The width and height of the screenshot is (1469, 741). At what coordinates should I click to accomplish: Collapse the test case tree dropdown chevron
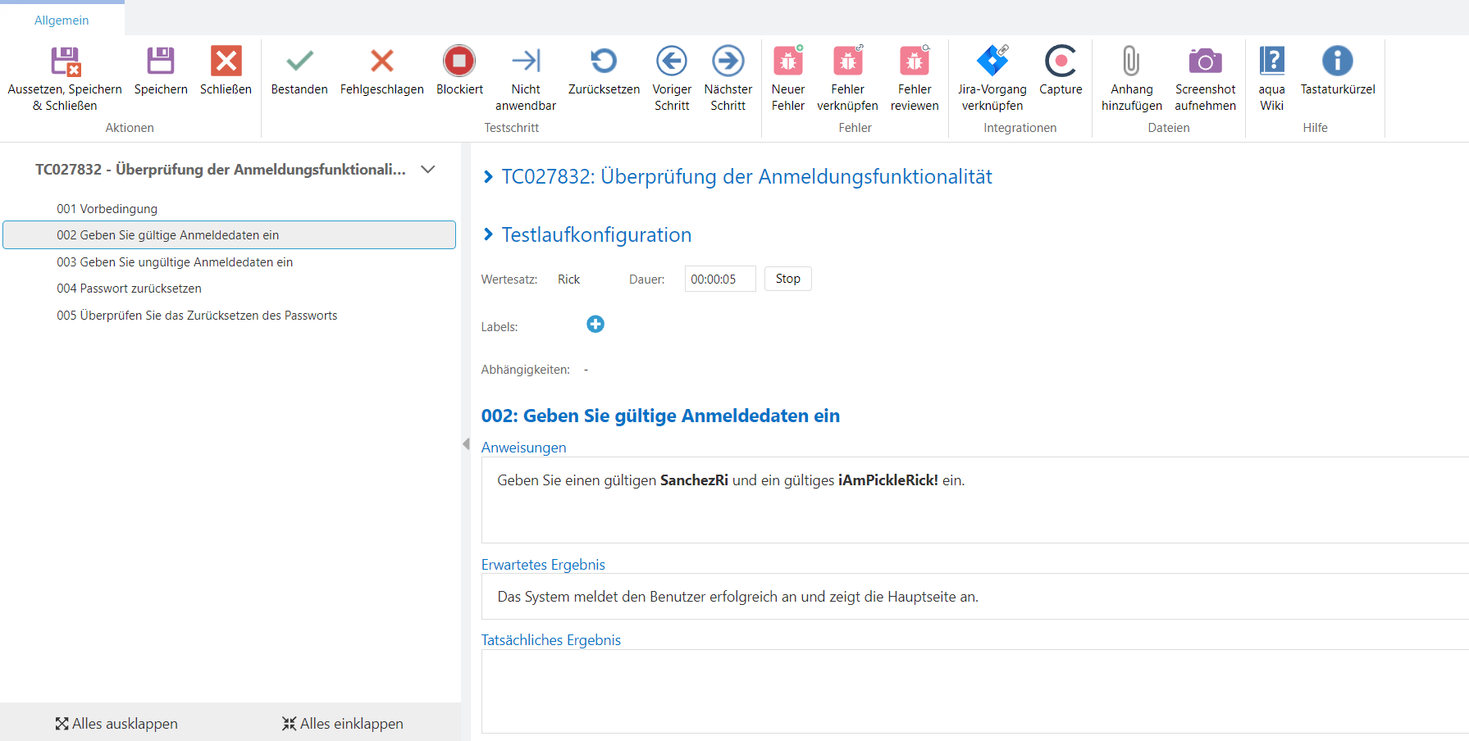pos(427,170)
